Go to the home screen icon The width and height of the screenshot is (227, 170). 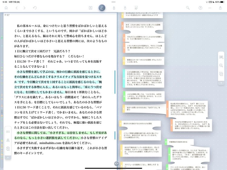(x=6, y=8)
